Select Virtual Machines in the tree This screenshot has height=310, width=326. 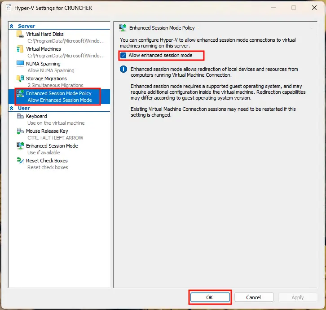44,49
